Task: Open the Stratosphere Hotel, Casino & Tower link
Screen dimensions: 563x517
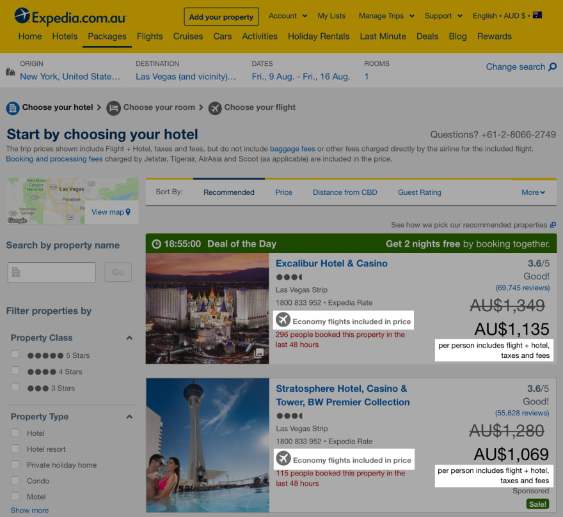Action: coord(342,396)
